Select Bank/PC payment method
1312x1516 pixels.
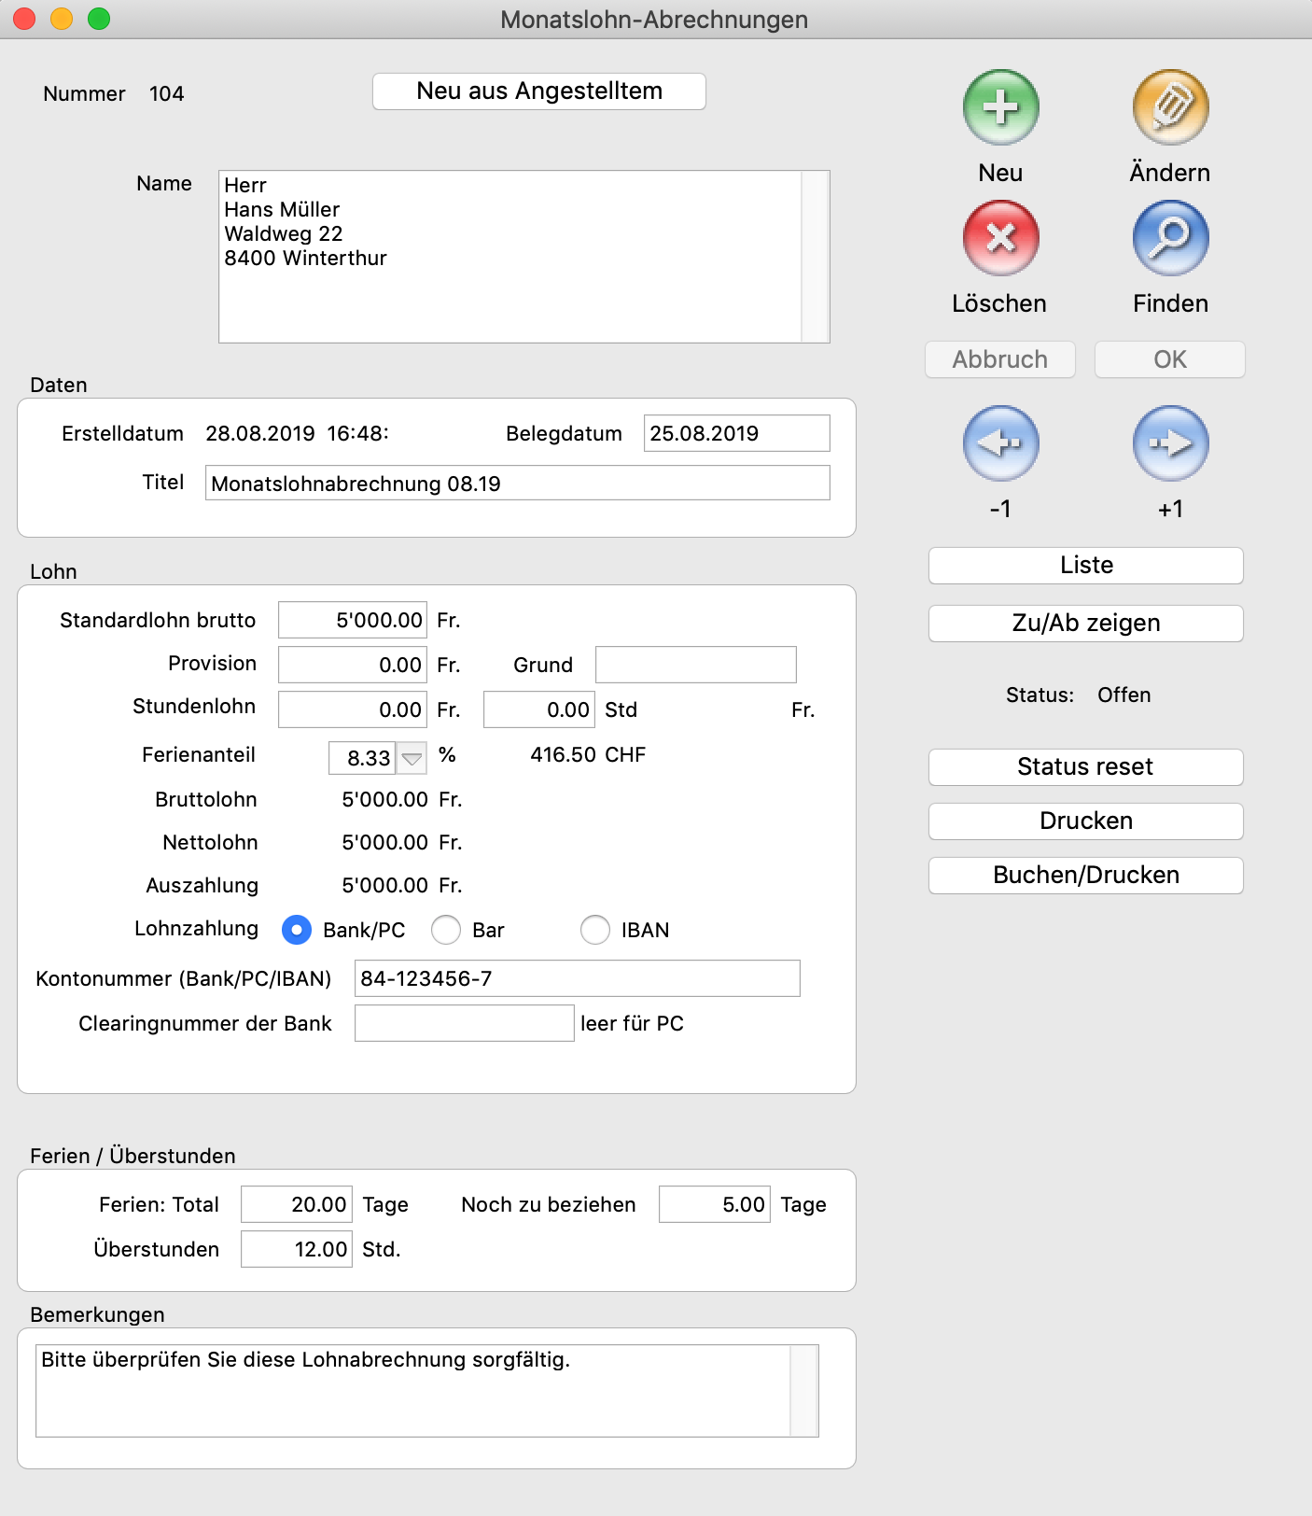[297, 930]
